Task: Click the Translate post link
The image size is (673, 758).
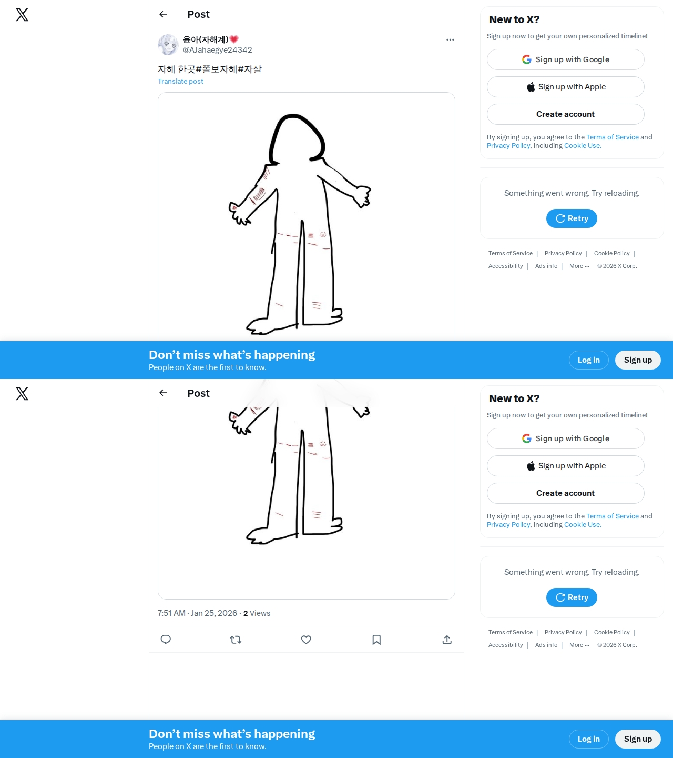Action: pos(180,81)
